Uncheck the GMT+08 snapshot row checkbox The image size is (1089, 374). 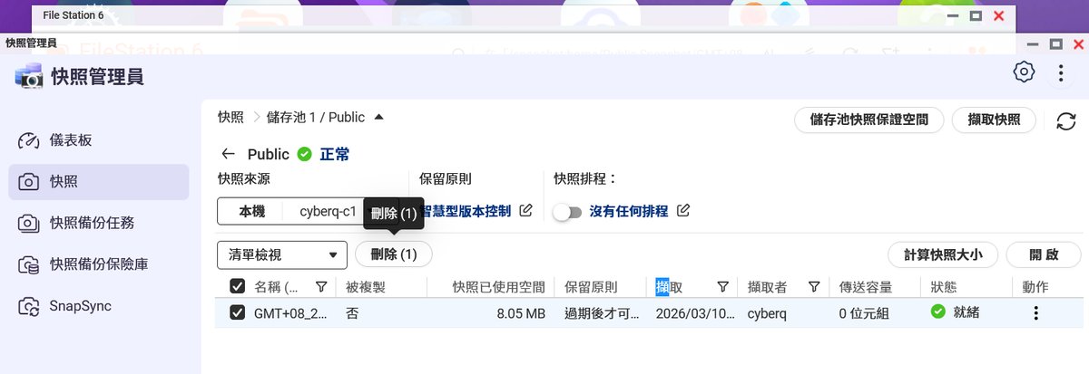[x=238, y=313]
